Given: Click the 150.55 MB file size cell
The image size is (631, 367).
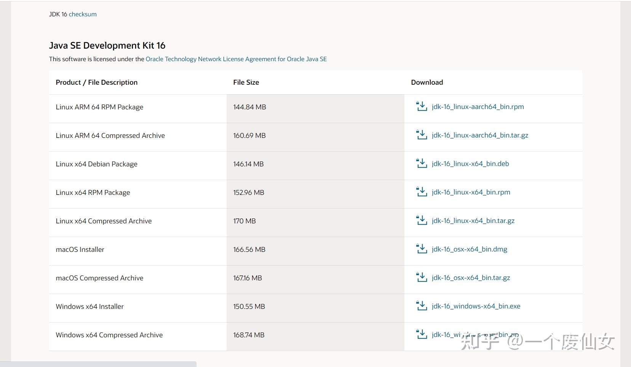Looking at the screenshot, I should 315,308.
